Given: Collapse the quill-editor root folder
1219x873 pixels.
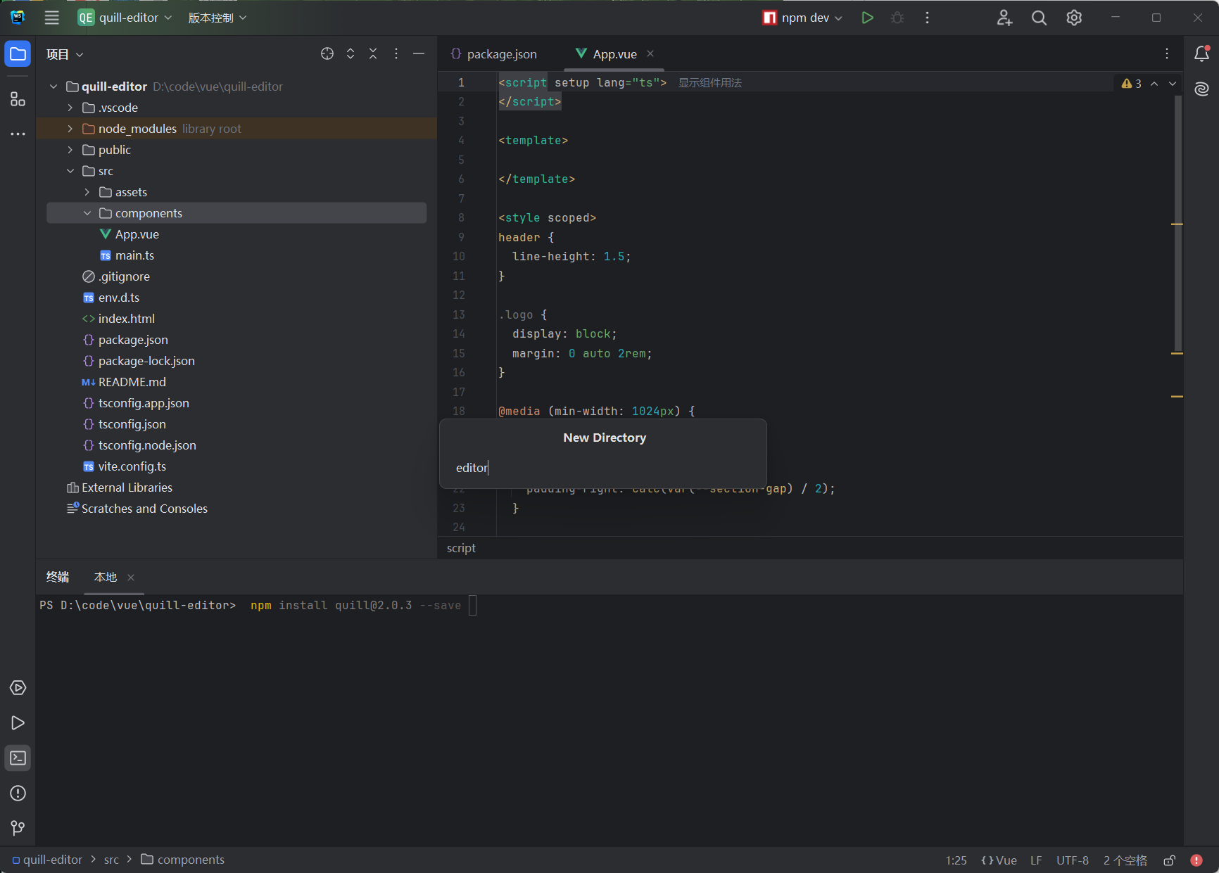Looking at the screenshot, I should point(53,87).
